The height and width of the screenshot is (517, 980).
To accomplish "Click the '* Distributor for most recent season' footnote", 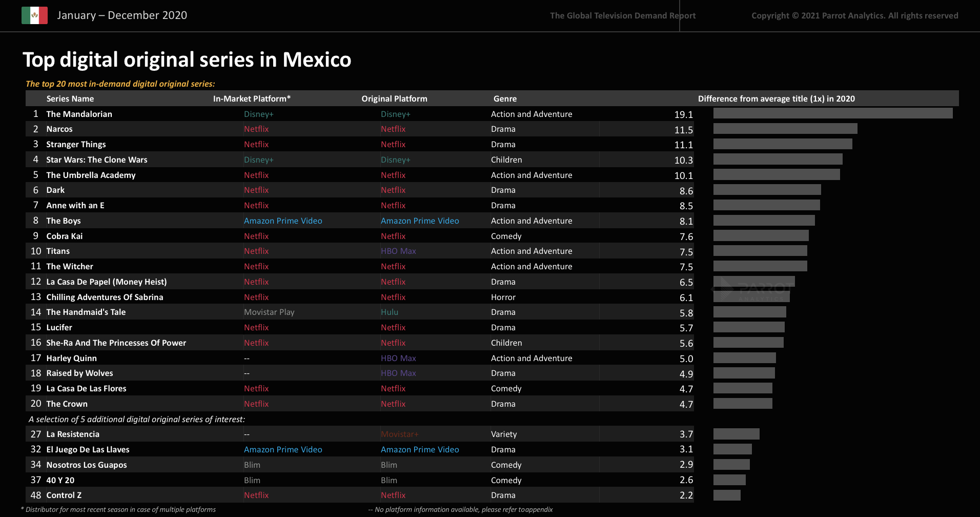I will coord(118,509).
